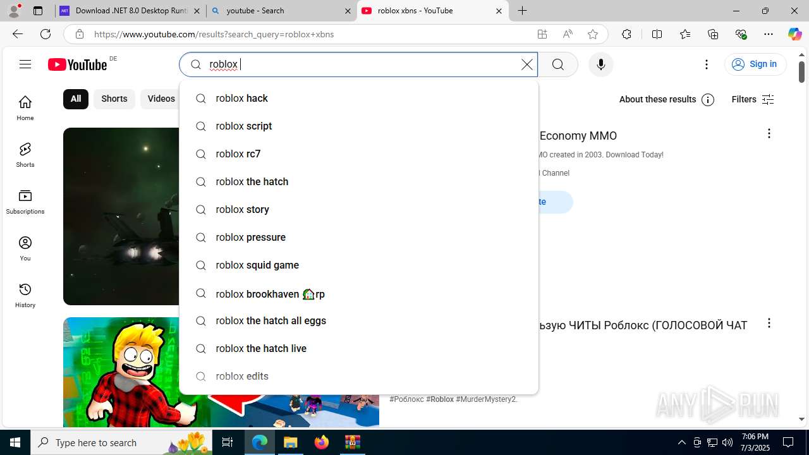809x455 pixels.
Task: Click the address bar URL
Action: coord(214,34)
